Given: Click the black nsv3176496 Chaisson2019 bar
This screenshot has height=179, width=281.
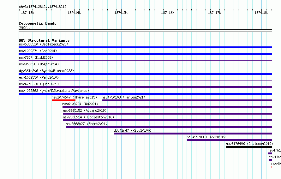Looking at the screenshot, I should tap(249, 147).
